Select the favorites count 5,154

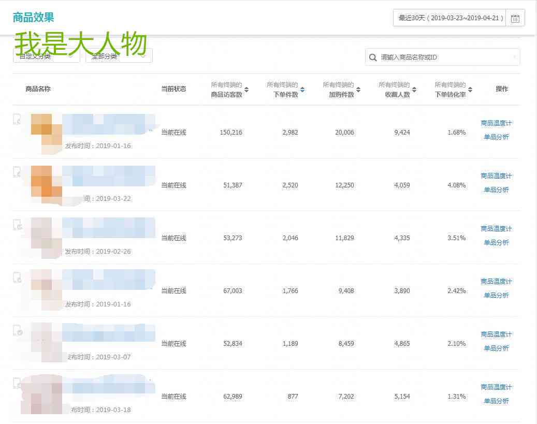point(402,396)
